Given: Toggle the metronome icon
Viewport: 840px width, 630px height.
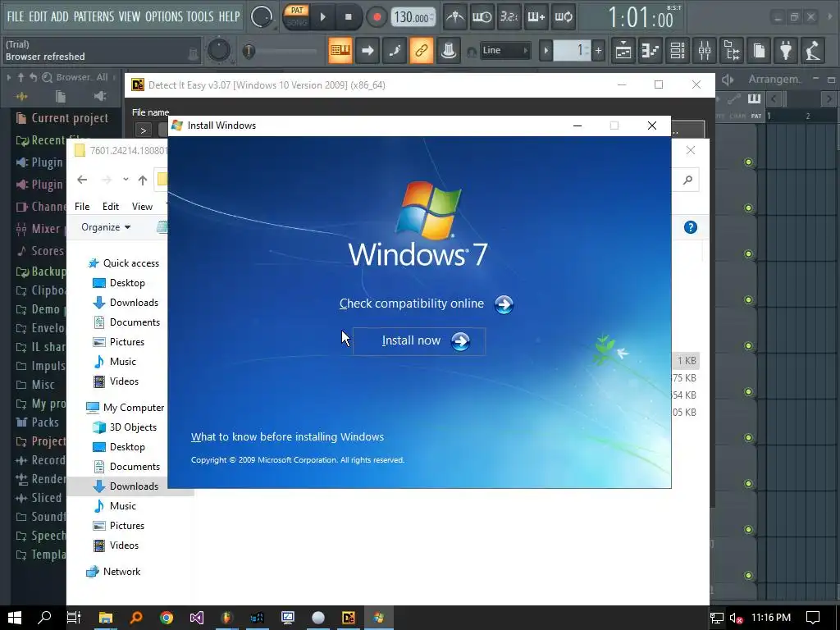Looking at the screenshot, I should point(454,17).
